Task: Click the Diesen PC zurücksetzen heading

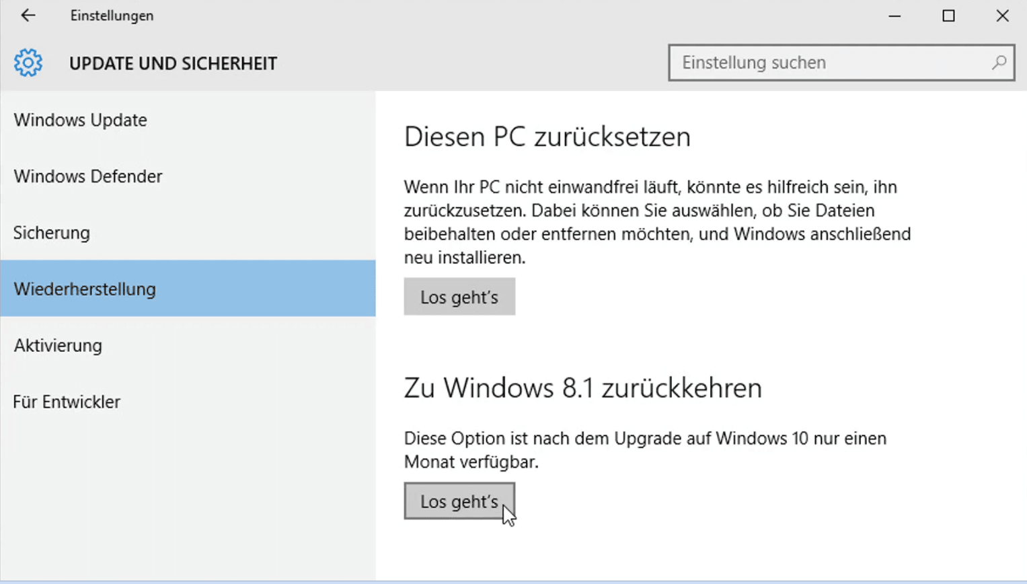Action: point(547,137)
